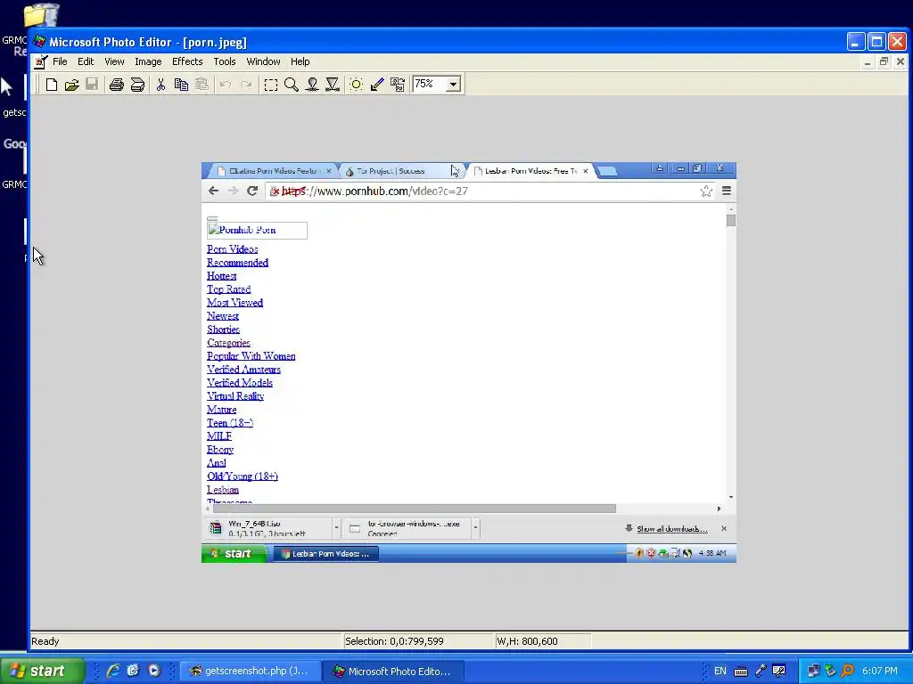
Task: Launch Internet Explorer from Quick Launch
Action: click(x=113, y=671)
